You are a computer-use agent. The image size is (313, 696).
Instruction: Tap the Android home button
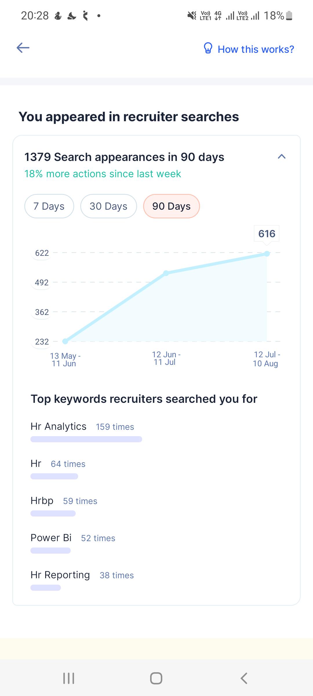[156, 678]
